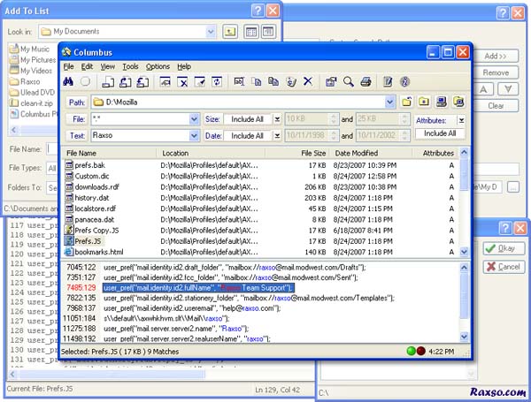Open the Look in My Documents dropdown
Image resolution: width=531 pixels, height=402 pixels.
pos(211,32)
